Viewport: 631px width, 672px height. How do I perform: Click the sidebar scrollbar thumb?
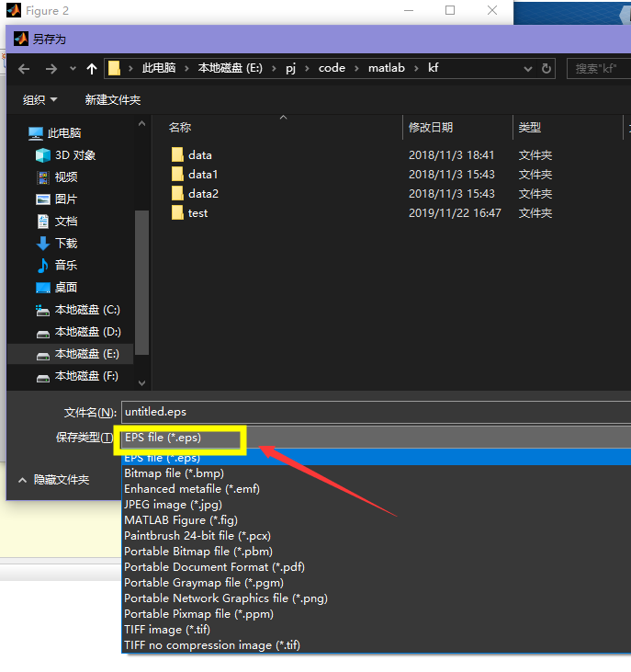[141, 282]
